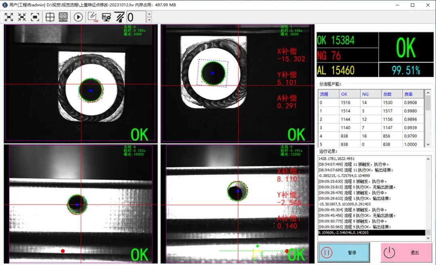Screen dimensions: 436x265
Task: Select table cell with value 1516
Action: tap(350, 102)
